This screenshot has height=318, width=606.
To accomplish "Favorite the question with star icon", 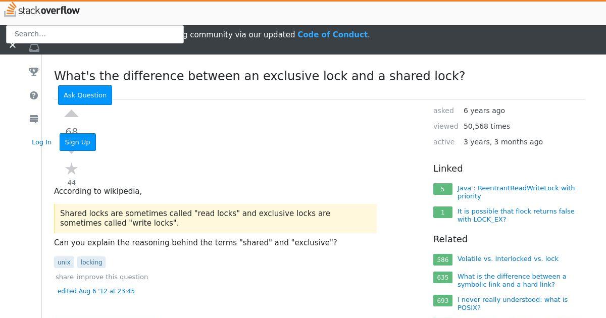I will (72, 169).
